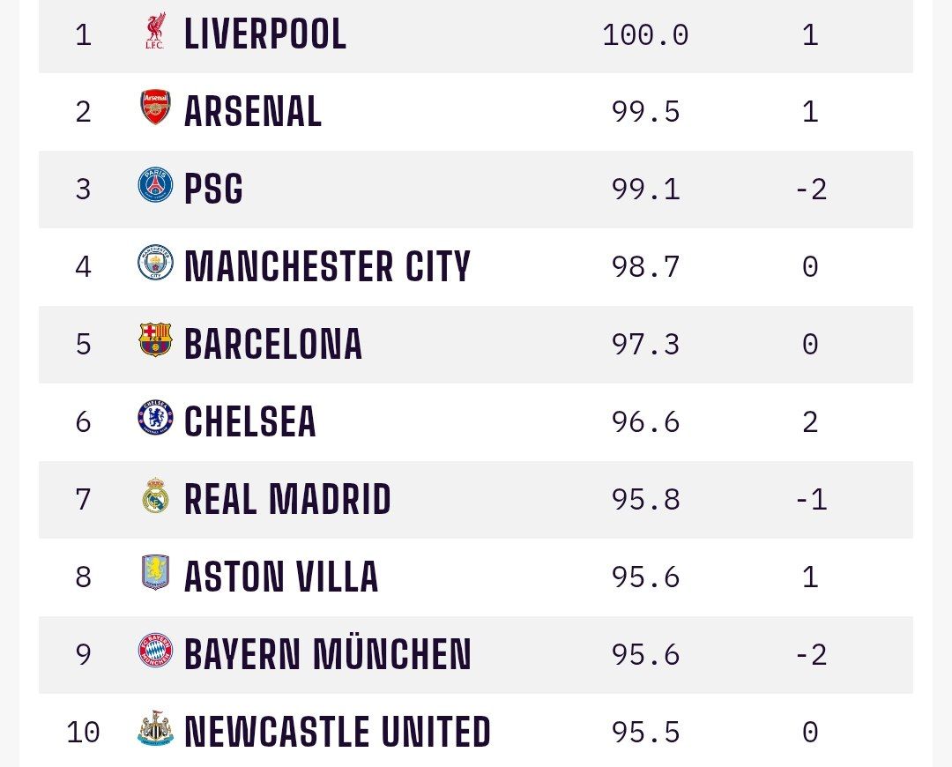Open the BAYERN MÜNCHEN team name

(328, 656)
